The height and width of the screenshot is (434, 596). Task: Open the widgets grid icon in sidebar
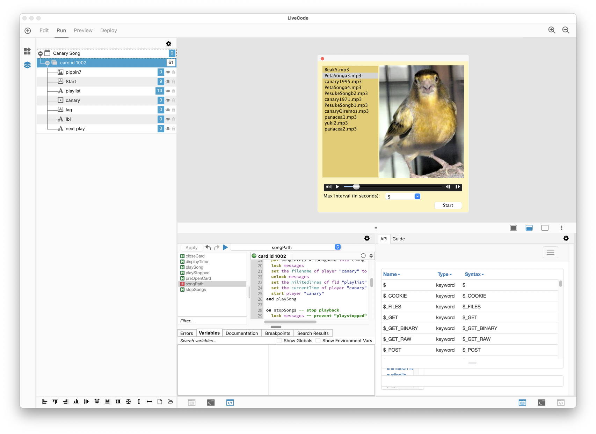pyautogui.click(x=27, y=51)
